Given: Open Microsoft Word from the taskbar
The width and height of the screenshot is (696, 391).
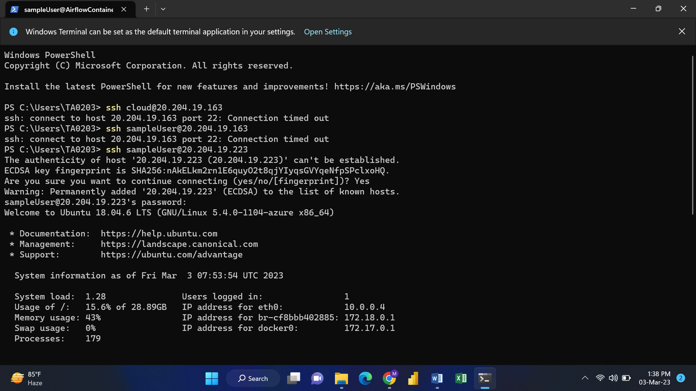Looking at the screenshot, I should coord(437,379).
